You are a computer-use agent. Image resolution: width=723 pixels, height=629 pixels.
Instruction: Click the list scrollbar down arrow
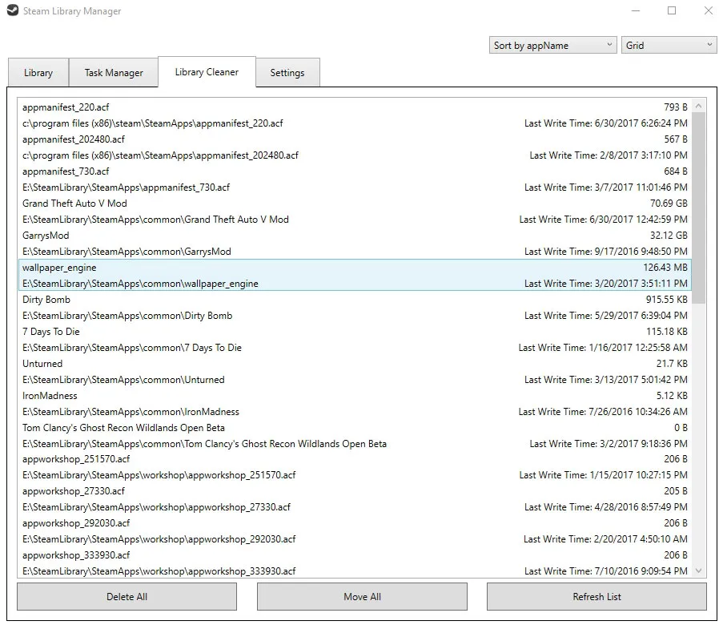click(x=698, y=571)
